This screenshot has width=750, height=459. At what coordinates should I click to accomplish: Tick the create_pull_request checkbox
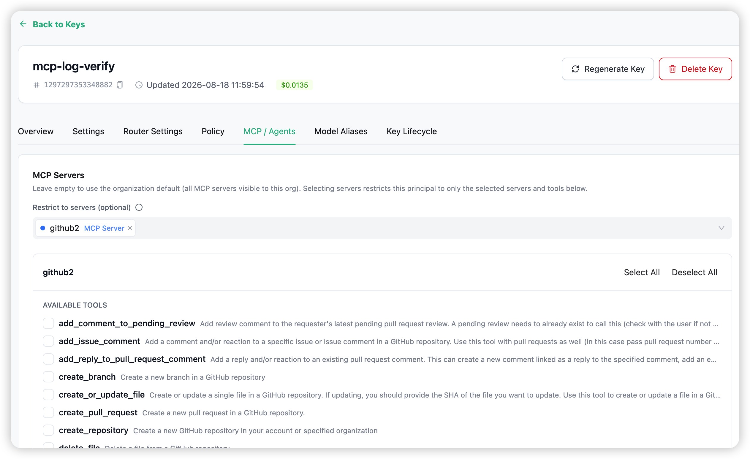click(x=48, y=412)
